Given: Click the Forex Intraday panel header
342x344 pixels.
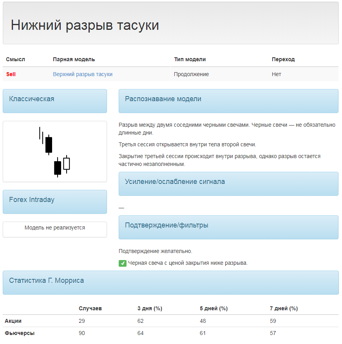Looking at the screenshot, I should [55, 202].
